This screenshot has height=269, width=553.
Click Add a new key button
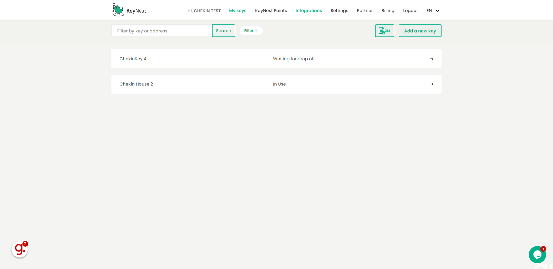tap(420, 31)
